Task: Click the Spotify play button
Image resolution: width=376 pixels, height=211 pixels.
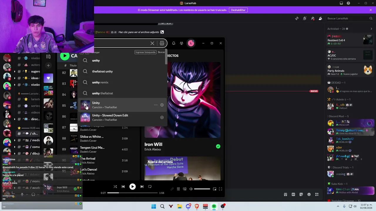Action: pos(132,186)
